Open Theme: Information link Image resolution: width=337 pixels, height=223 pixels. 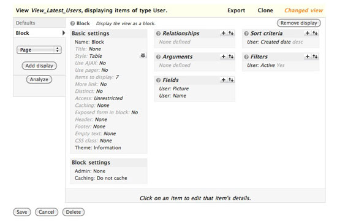98,147
